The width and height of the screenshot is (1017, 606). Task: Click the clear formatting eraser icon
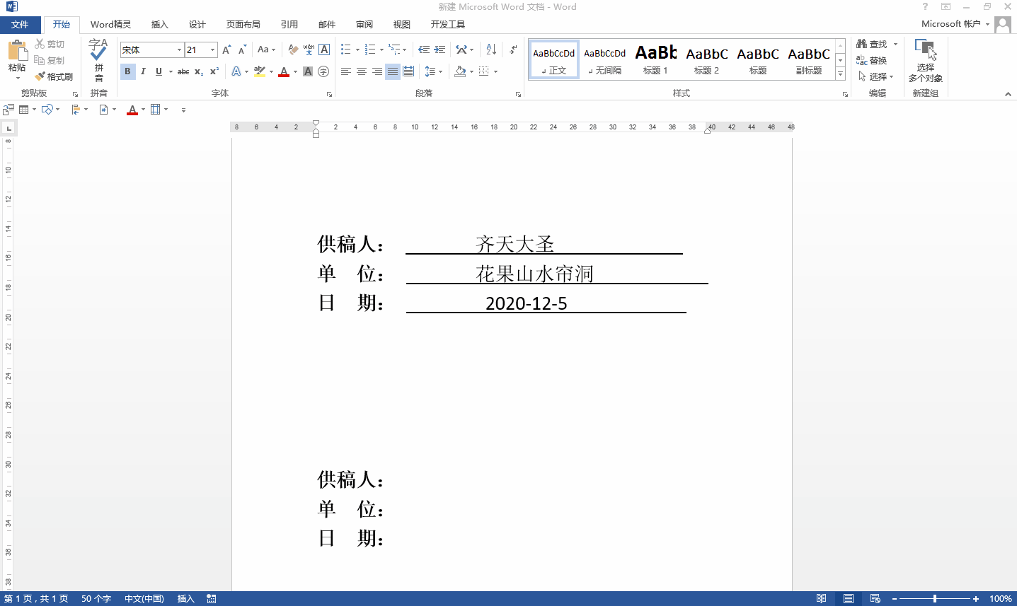pos(293,50)
